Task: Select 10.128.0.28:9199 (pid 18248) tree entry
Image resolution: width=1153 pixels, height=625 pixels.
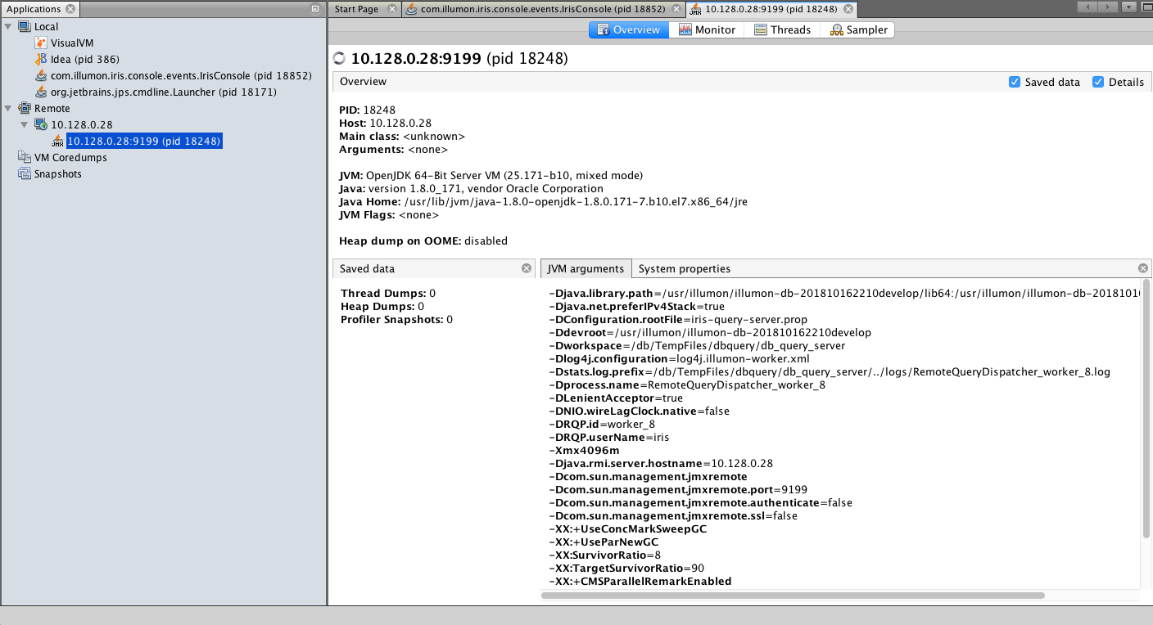Action: (x=144, y=141)
